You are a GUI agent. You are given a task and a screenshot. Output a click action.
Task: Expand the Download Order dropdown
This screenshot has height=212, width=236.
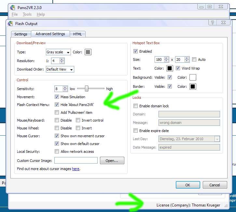pyautogui.click(x=60, y=69)
